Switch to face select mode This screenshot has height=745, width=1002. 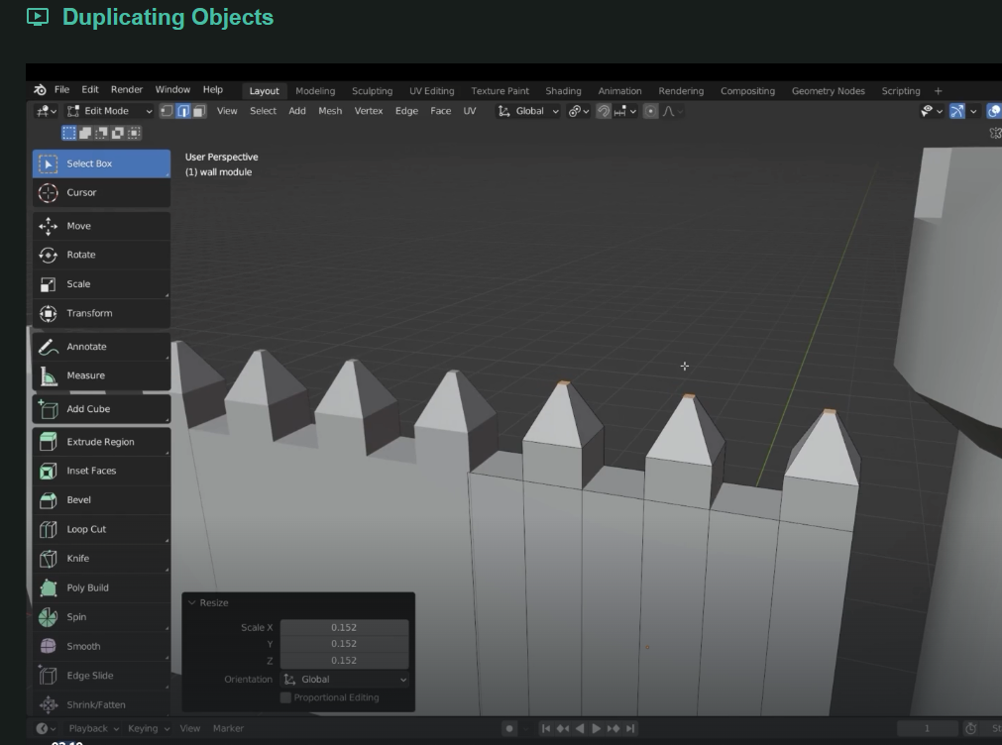pos(199,111)
